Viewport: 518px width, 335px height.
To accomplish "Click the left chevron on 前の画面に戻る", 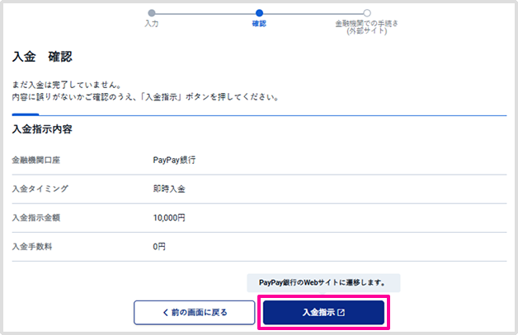I will coord(162,313).
